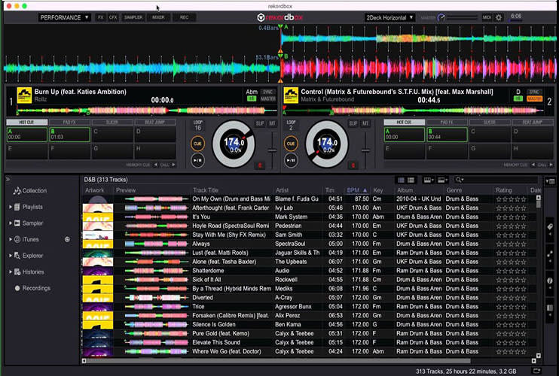
Task: Click the REC button in top bar
Action: coord(184,17)
